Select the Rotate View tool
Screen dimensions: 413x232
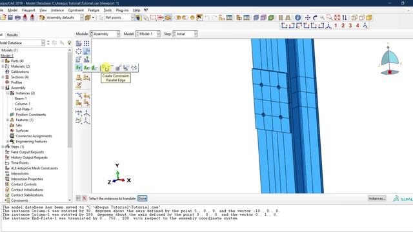(x=315, y=17)
